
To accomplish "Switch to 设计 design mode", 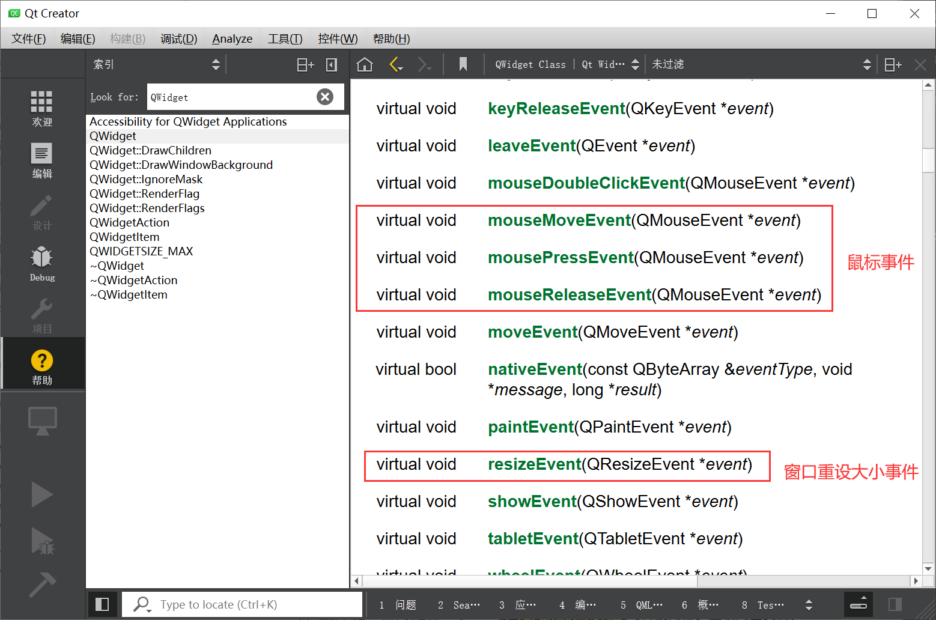I will click(x=42, y=212).
